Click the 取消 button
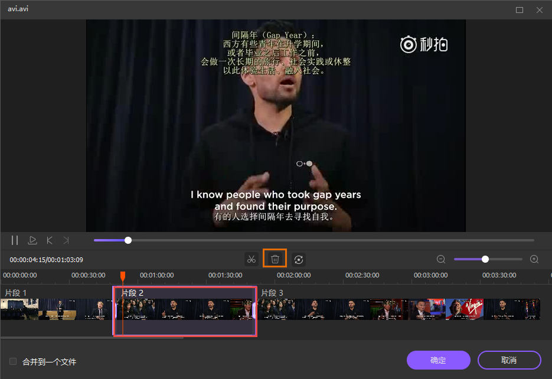This screenshot has width=552, height=379. tap(509, 360)
